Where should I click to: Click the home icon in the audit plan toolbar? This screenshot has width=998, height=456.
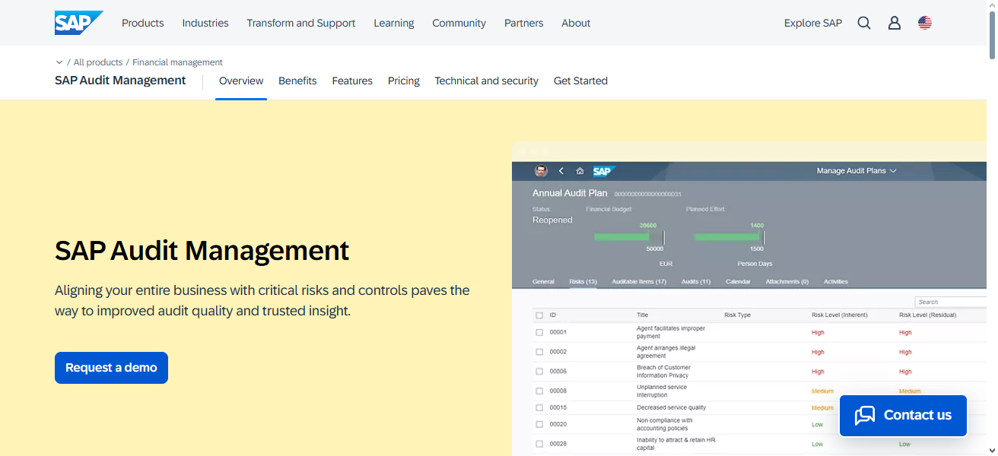point(579,170)
